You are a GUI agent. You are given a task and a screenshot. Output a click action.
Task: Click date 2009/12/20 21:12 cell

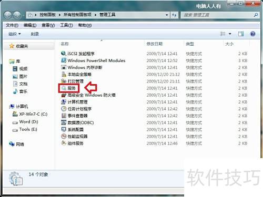pyautogui.click(x=163, y=74)
